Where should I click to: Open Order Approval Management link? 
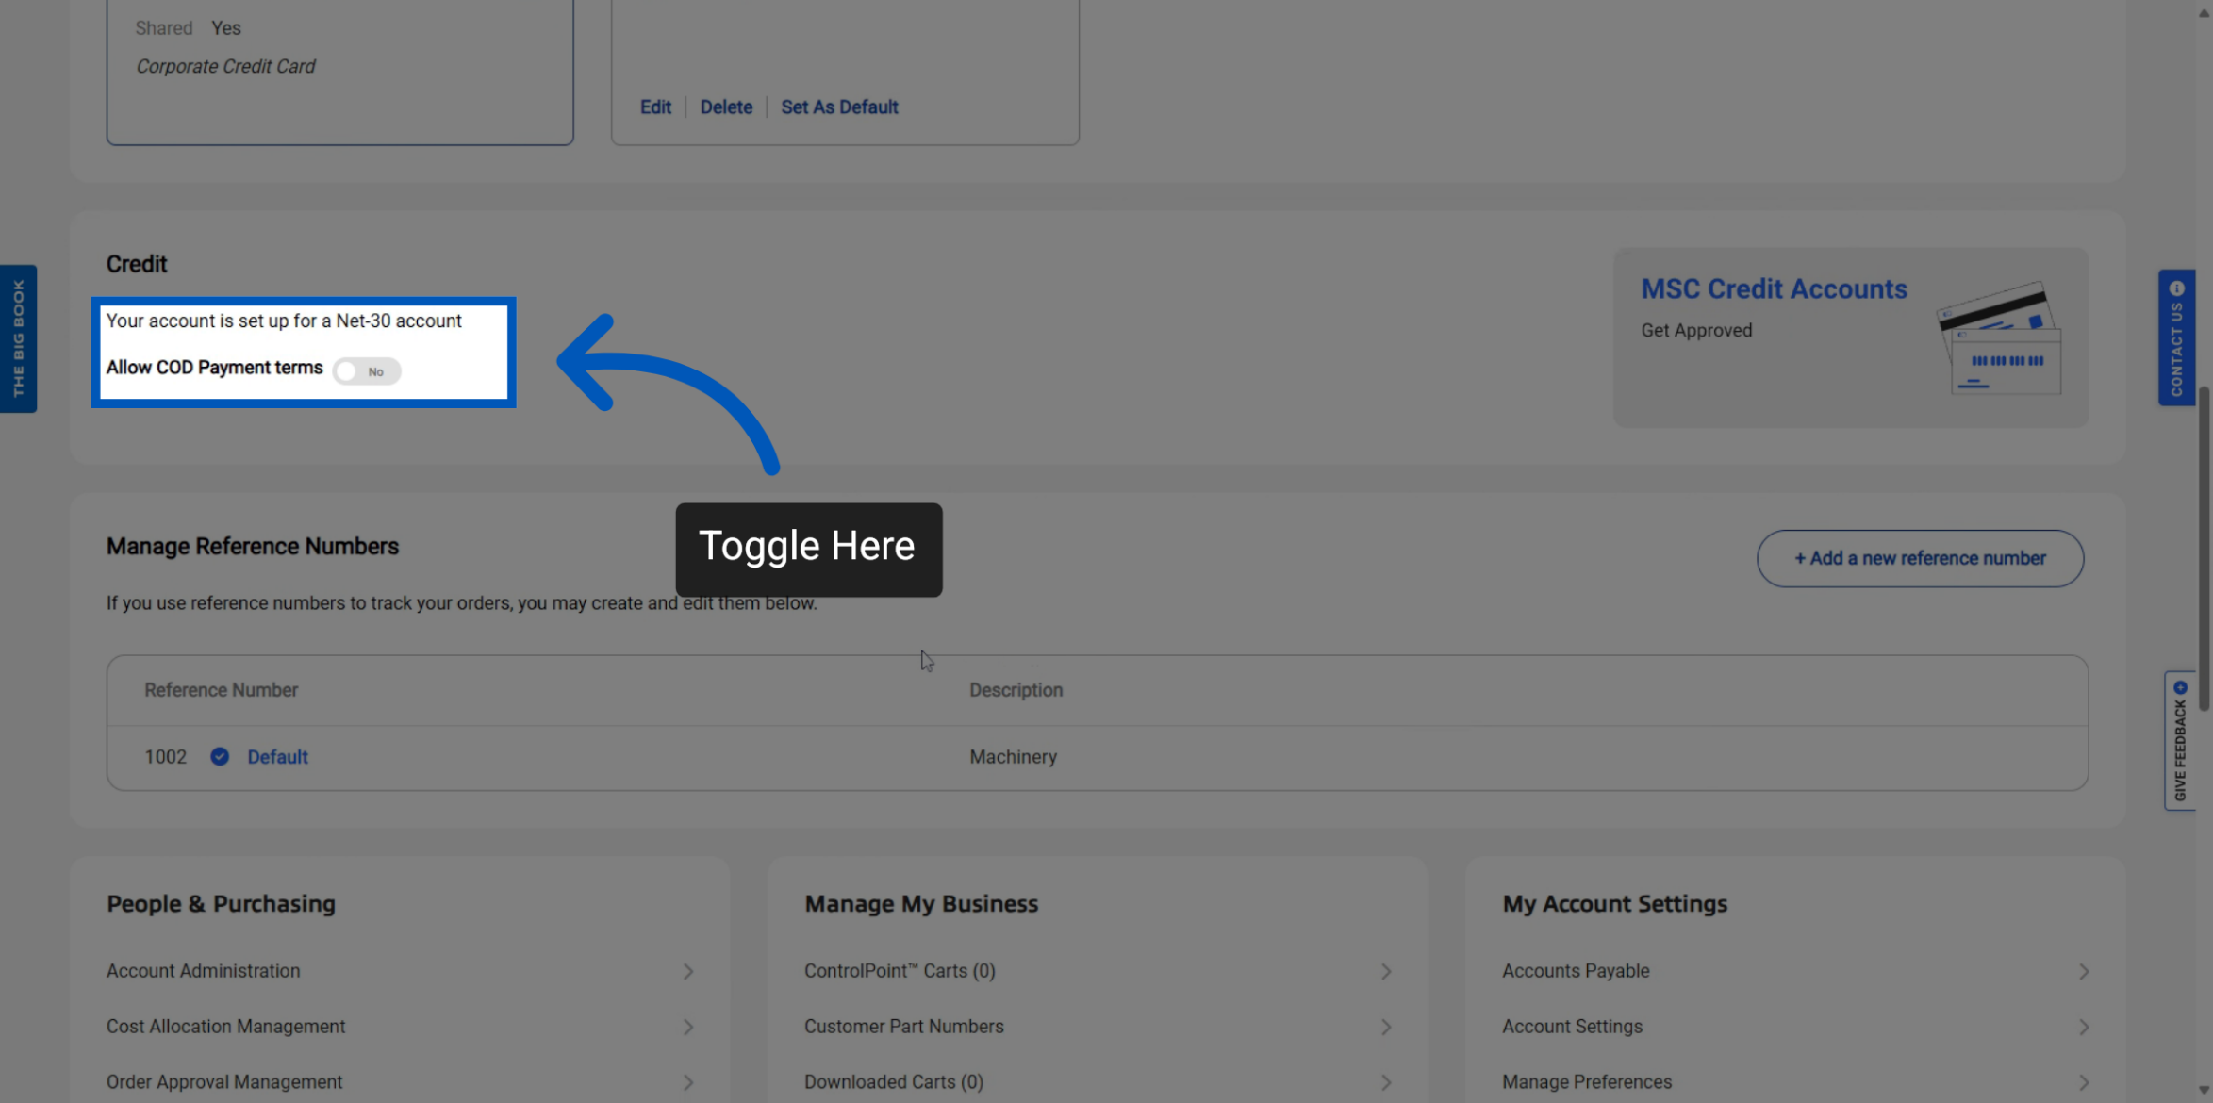tap(224, 1082)
